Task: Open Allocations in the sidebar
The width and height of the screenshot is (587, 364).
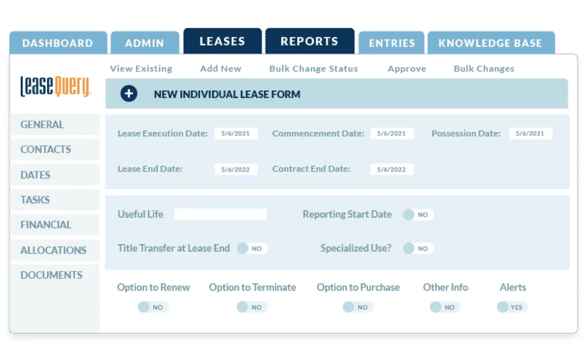Action: [55, 250]
